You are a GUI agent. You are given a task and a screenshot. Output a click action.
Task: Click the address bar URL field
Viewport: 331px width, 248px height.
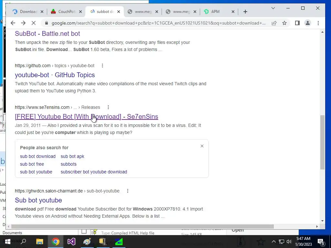click(x=158, y=23)
